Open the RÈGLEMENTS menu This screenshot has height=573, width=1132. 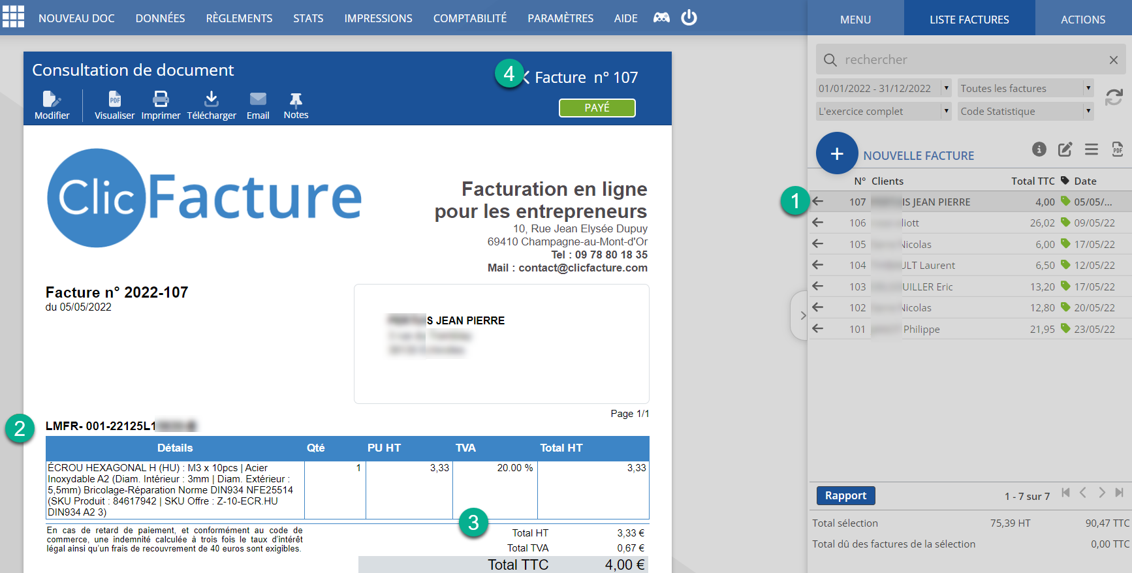coord(240,18)
